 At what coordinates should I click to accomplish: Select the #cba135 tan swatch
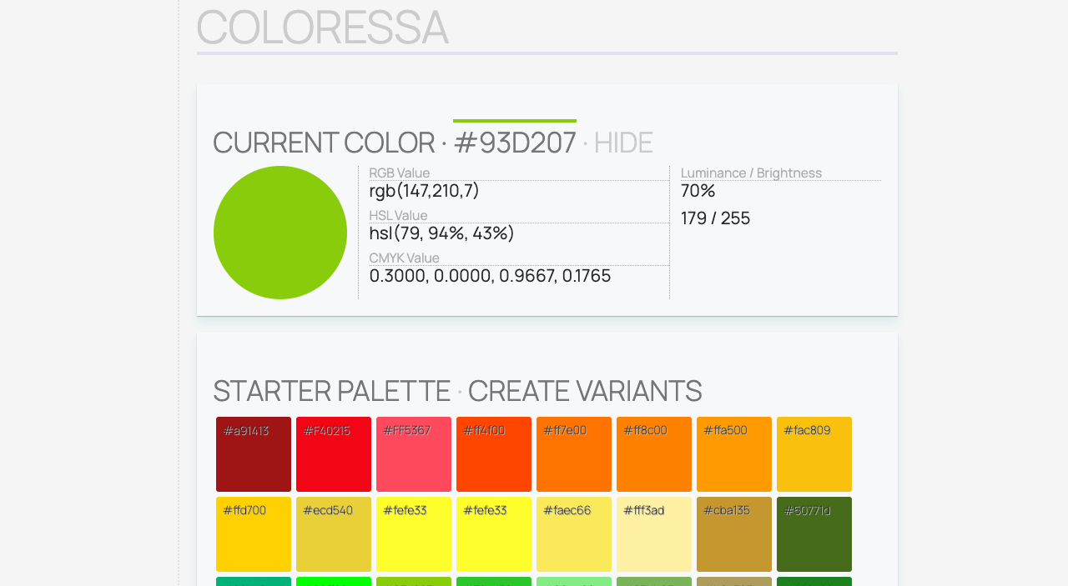[x=734, y=534]
